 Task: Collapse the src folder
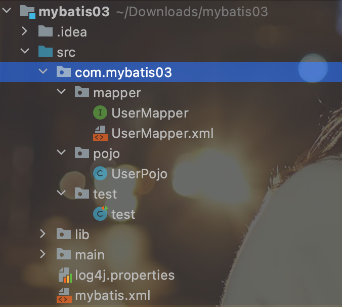click(25, 51)
